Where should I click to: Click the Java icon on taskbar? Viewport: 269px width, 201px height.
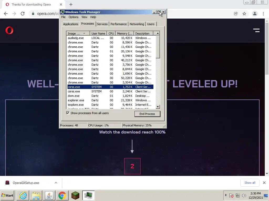[x=49, y=195]
